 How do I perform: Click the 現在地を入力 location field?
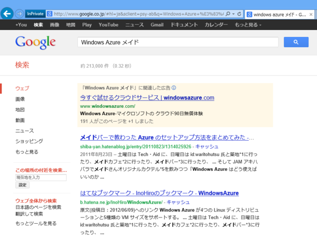point(41,178)
